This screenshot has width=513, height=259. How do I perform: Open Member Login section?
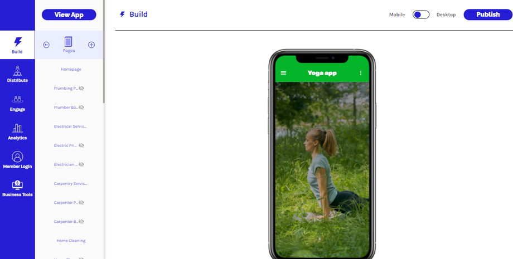click(x=17, y=160)
